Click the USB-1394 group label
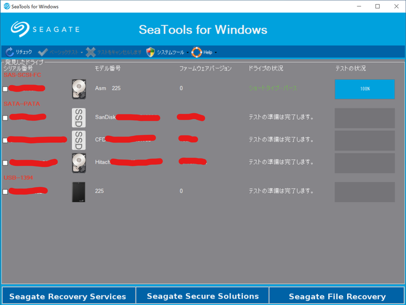Viewport: 406px width, 305px height. (18, 178)
